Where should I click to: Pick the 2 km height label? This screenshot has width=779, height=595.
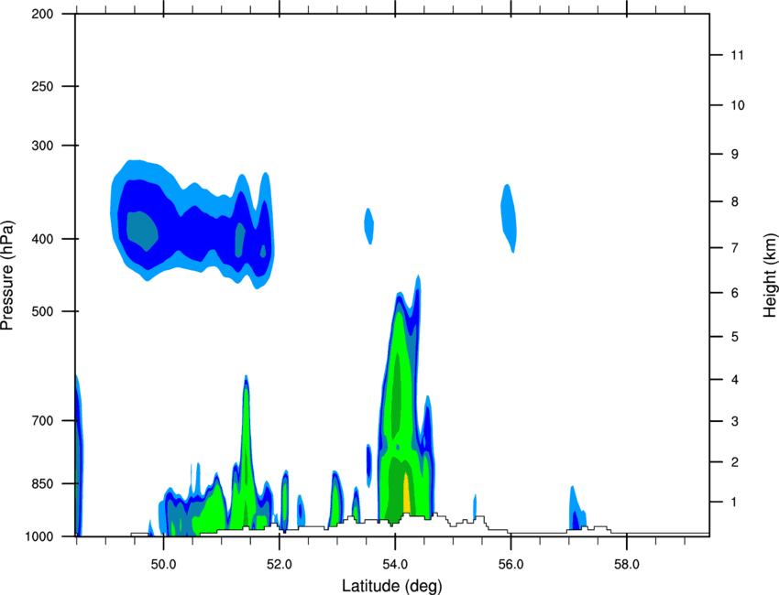click(735, 462)
